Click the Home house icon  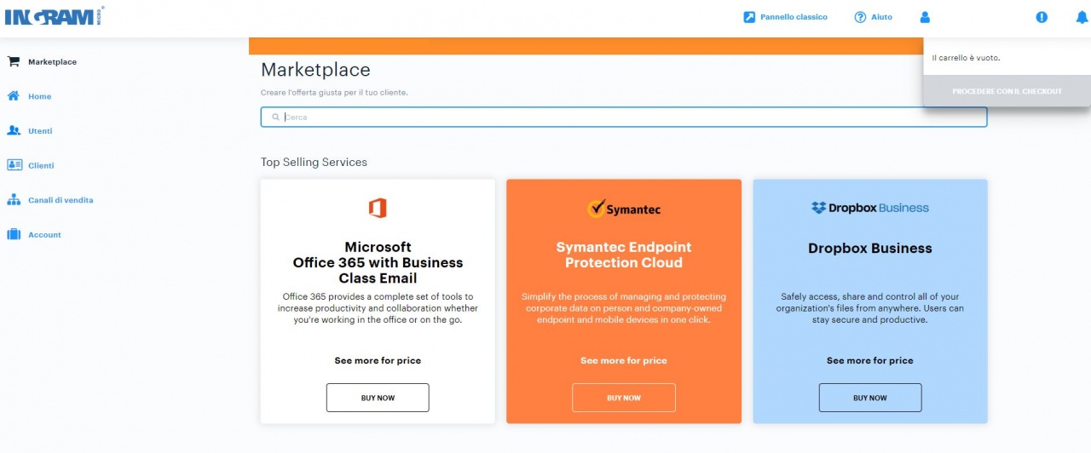point(14,96)
